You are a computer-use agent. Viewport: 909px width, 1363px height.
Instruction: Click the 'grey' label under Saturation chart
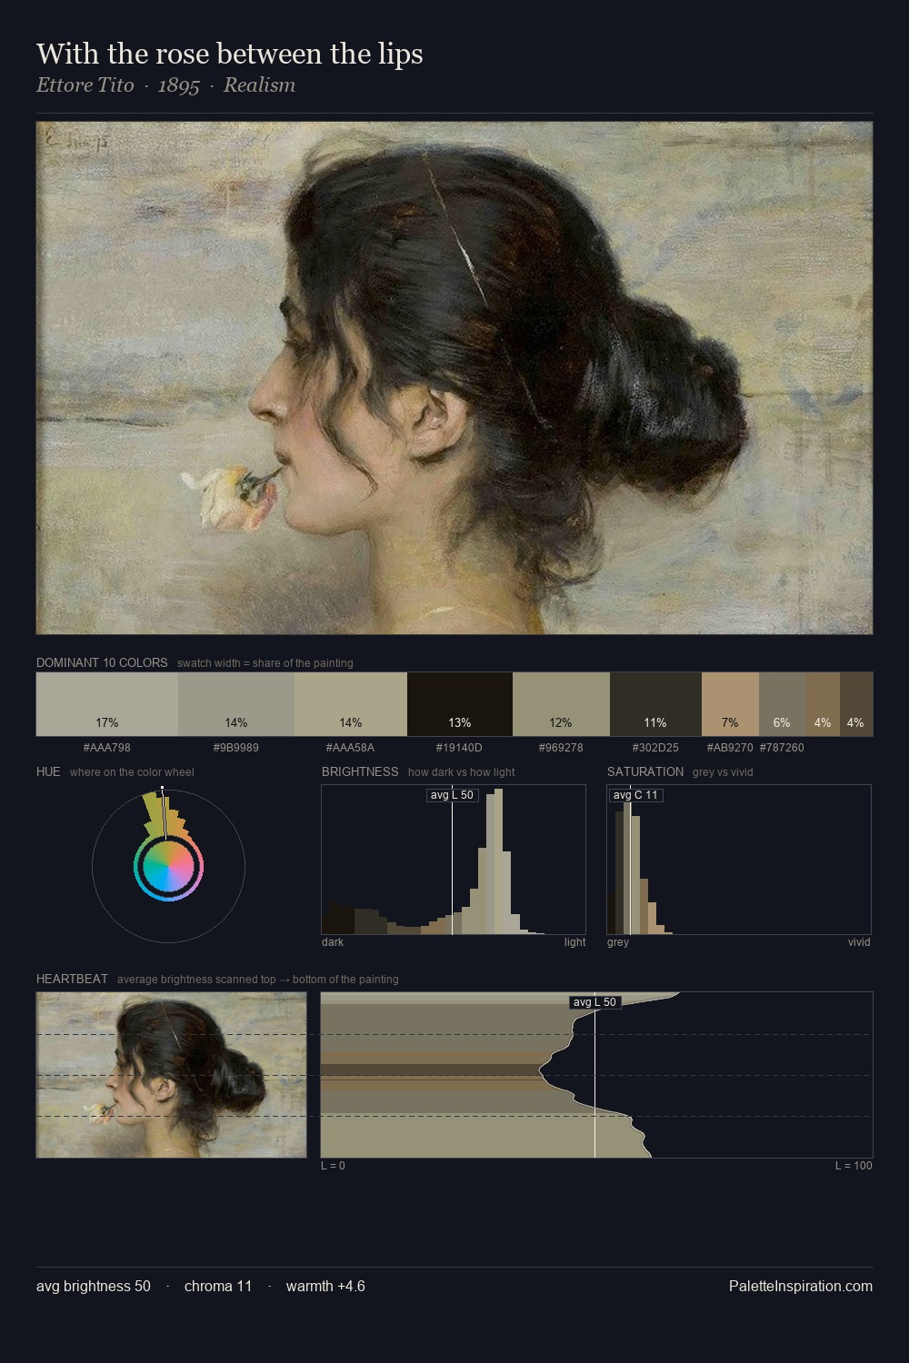click(x=618, y=942)
